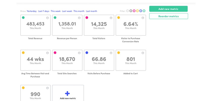The image size is (212, 101).
Task: Click info icon on 44 wks card
Action: (47, 53)
